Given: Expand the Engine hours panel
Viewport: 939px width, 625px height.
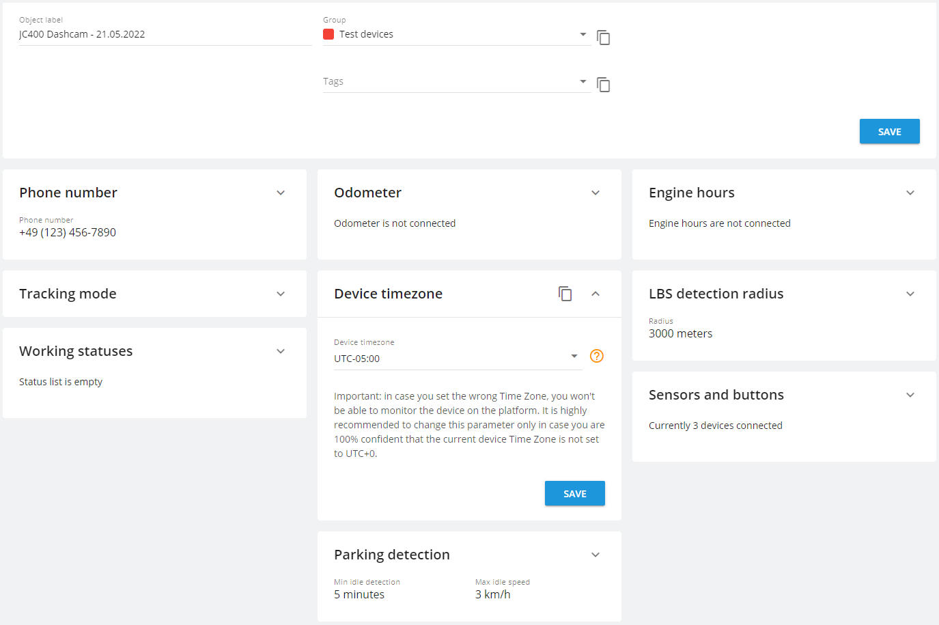Looking at the screenshot, I should [x=910, y=193].
